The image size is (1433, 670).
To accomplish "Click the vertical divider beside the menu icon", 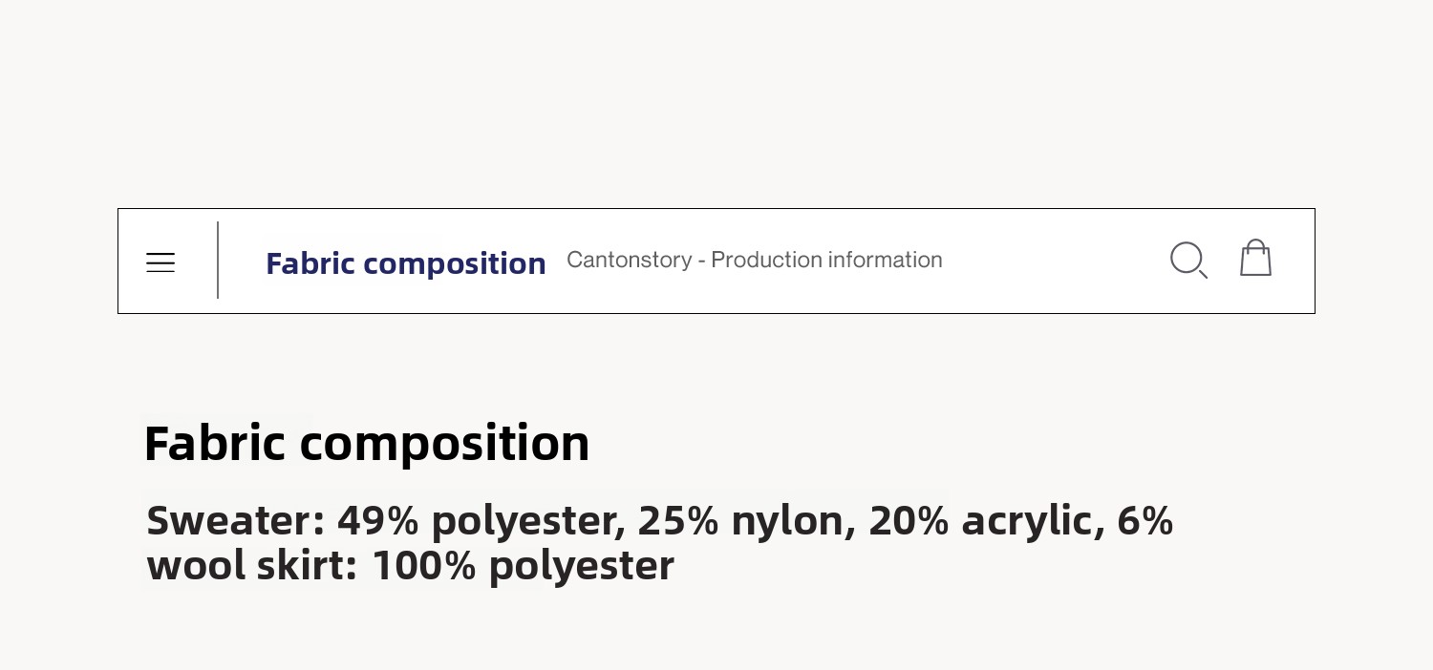I will (218, 261).
